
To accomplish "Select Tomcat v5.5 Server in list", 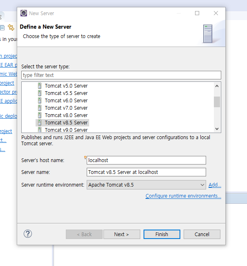I will pyautogui.click(x=66, y=93).
